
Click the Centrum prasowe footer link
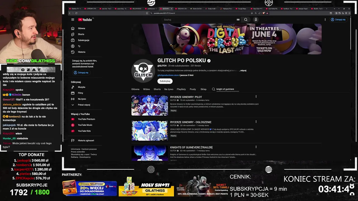89,149
